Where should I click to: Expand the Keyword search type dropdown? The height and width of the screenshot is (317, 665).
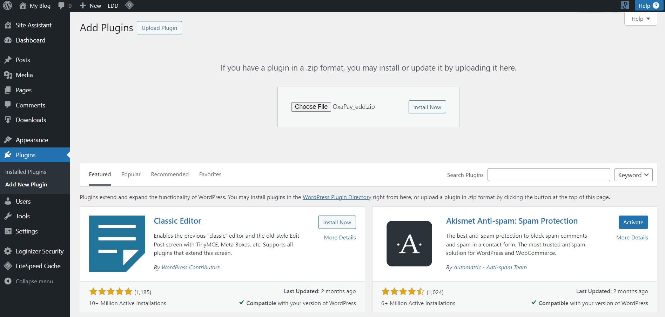pos(633,175)
